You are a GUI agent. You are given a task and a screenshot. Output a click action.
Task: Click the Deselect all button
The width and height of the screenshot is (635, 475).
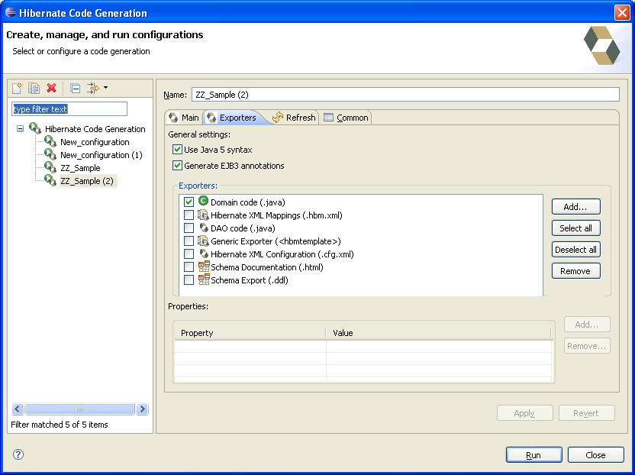(576, 250)
